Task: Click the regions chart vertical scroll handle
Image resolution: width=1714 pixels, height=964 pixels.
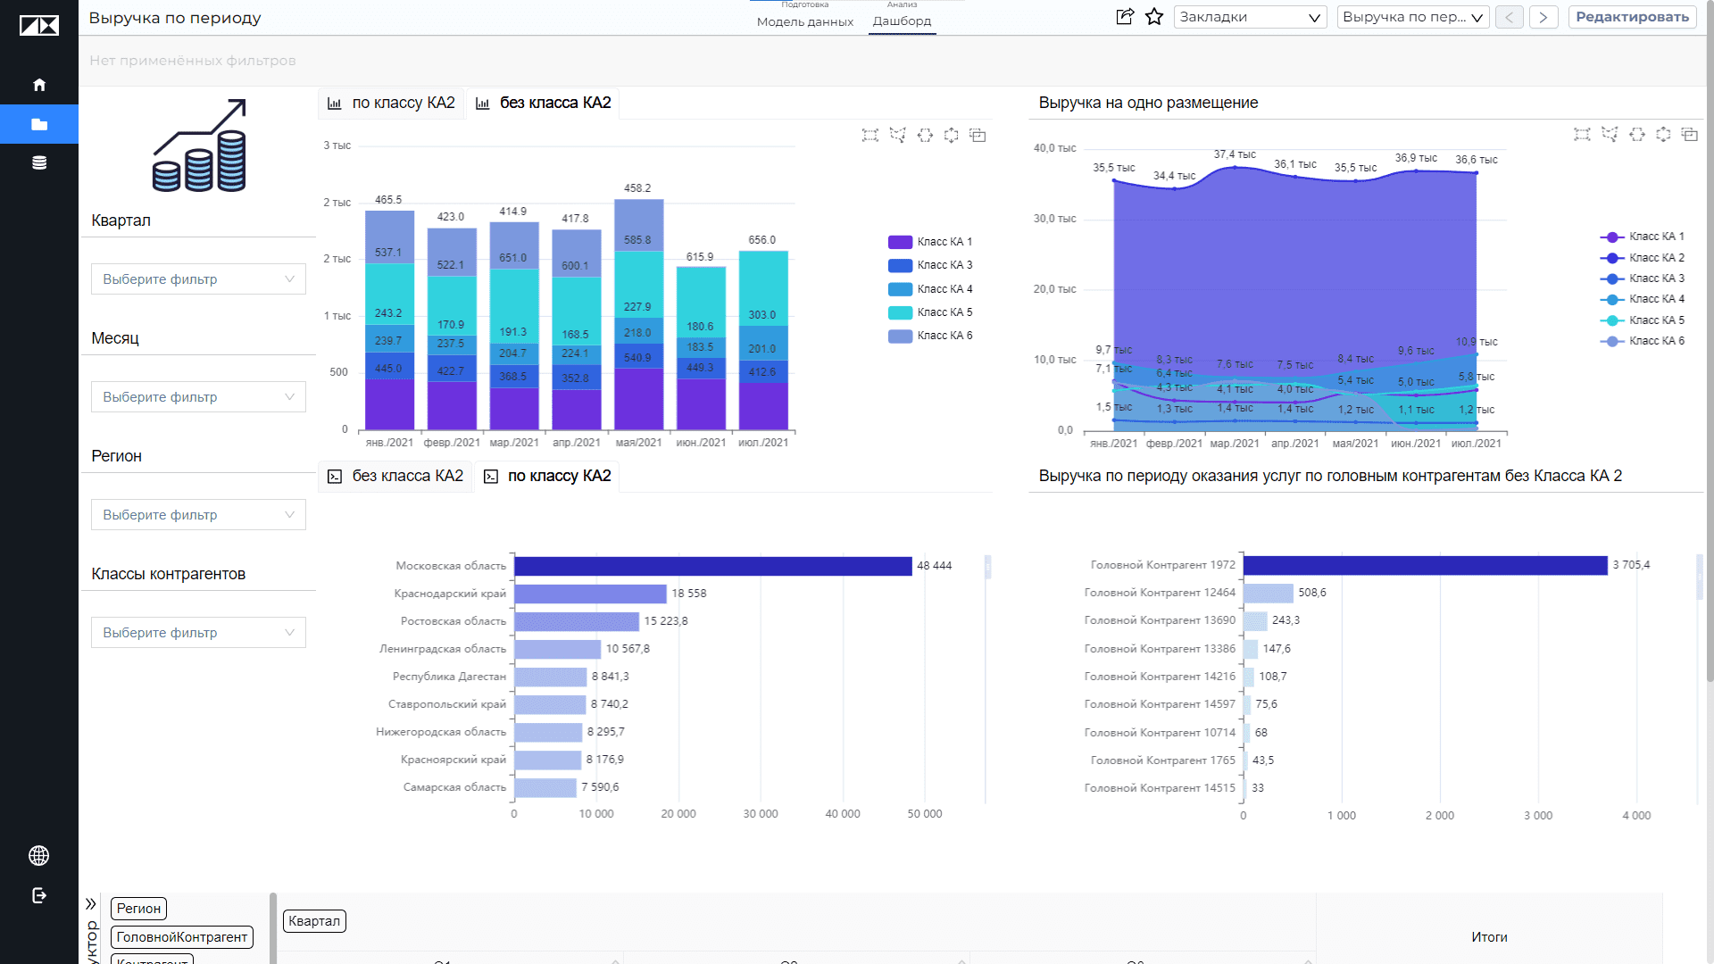Action: point(987,566)
